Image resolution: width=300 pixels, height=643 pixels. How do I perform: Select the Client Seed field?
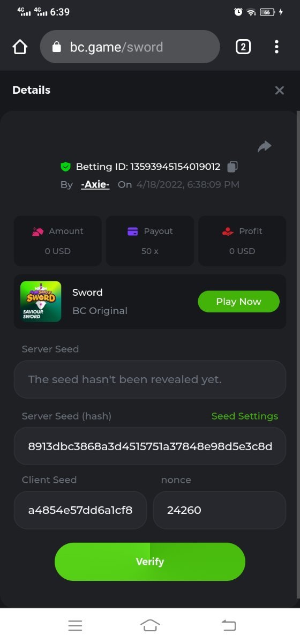80,510
